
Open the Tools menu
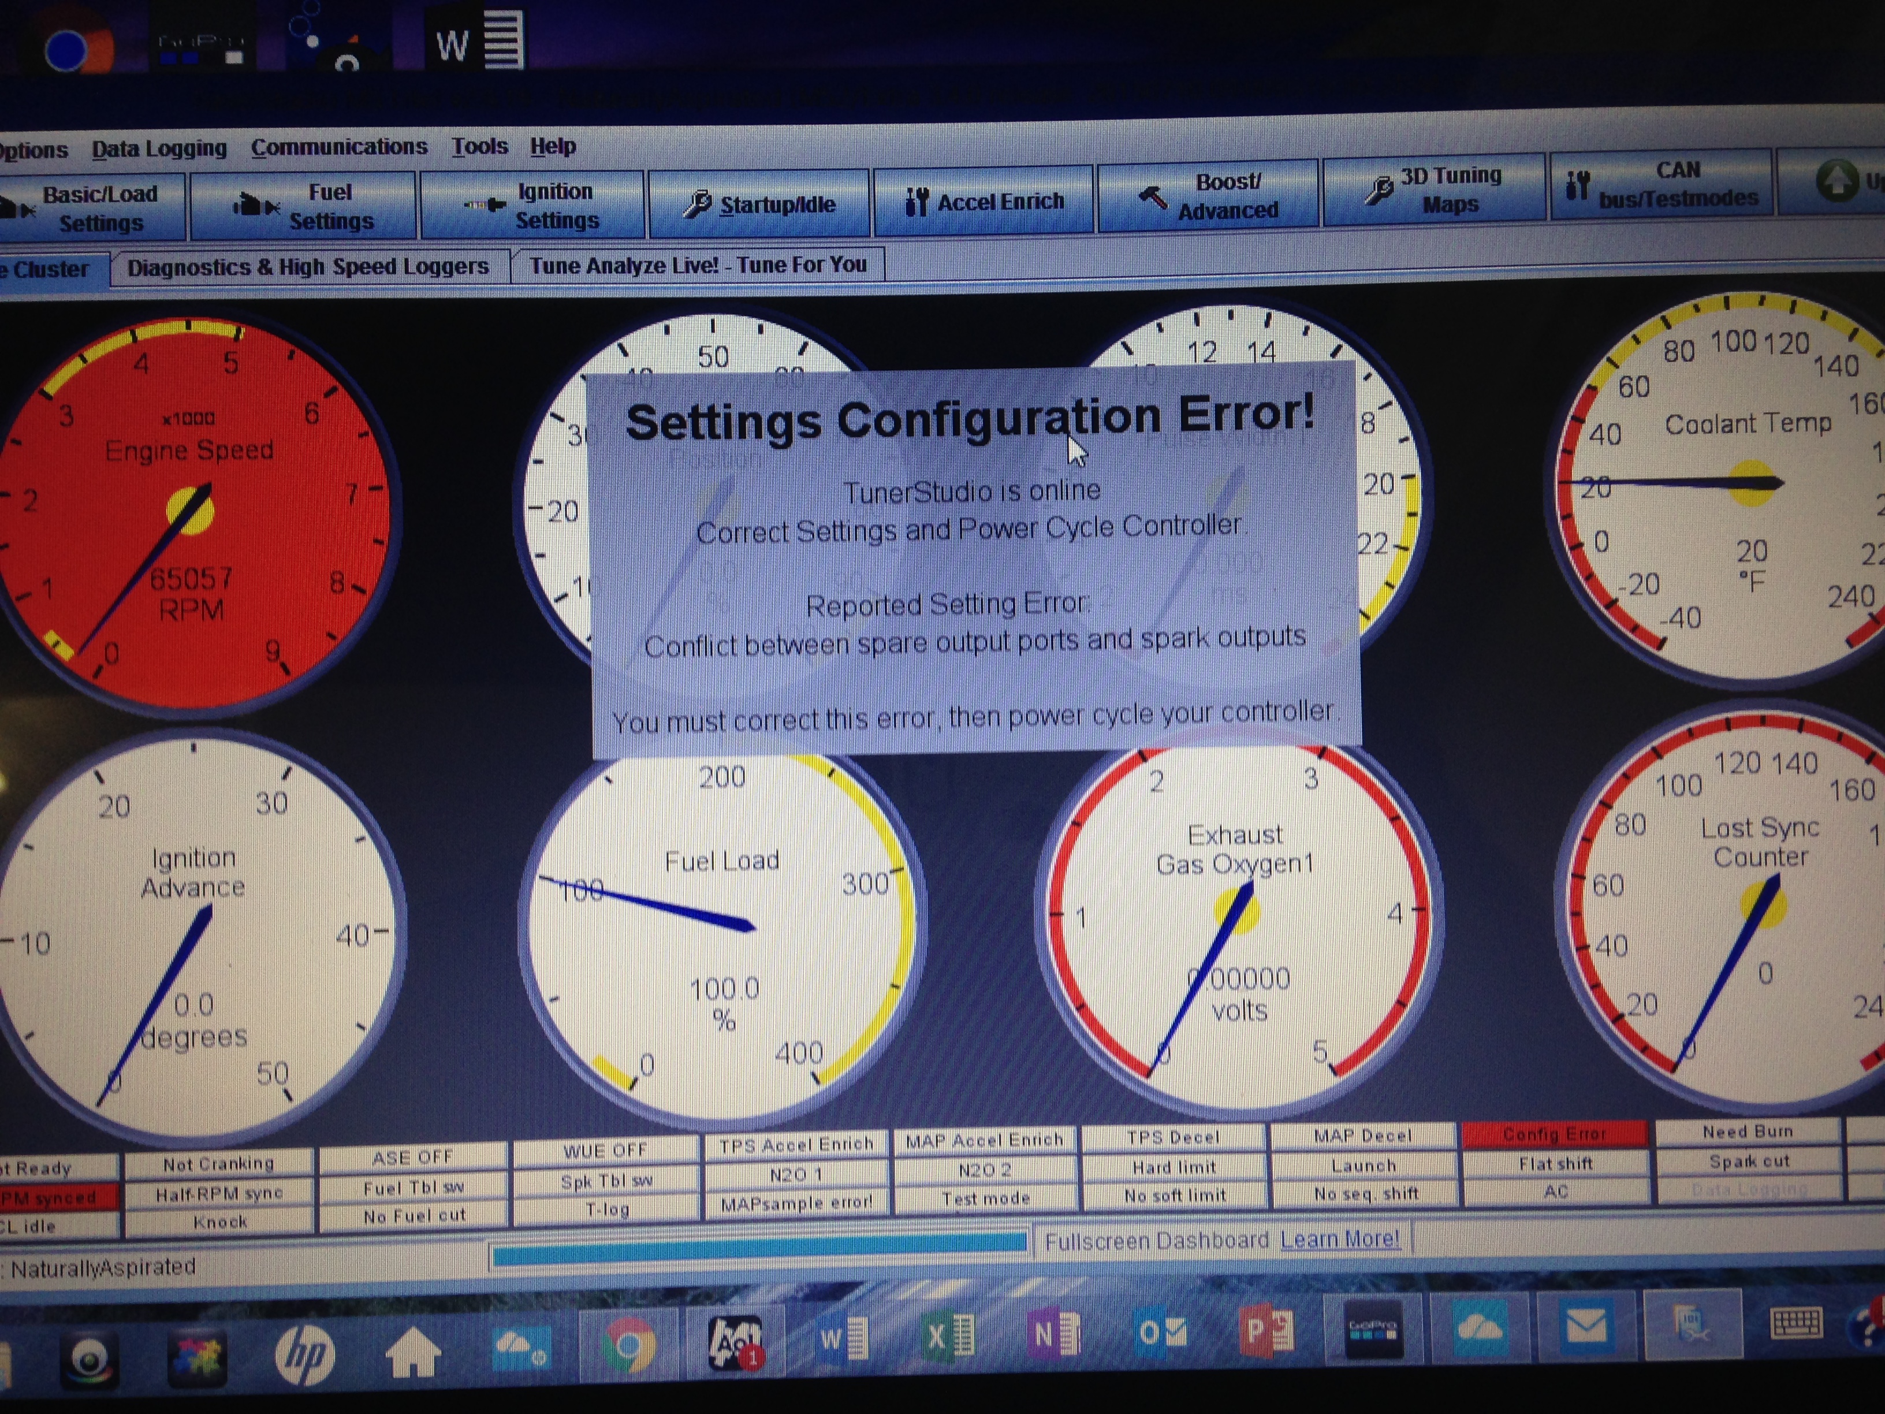point(479,146)
